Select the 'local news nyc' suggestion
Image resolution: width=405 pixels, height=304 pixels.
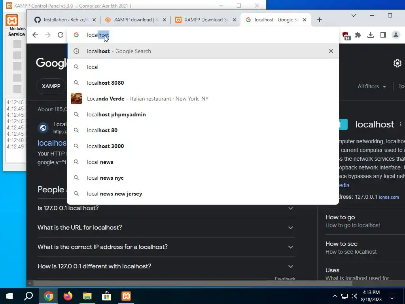203,178
